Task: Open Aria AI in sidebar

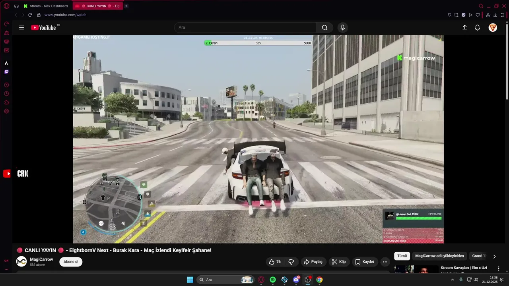Action: click(6, 63)
